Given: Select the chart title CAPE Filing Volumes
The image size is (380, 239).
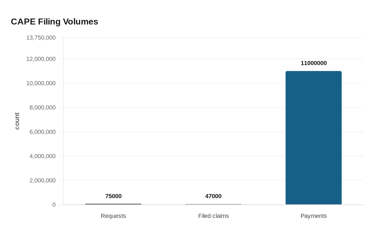Looking at the screenshot, I should 54,21.
